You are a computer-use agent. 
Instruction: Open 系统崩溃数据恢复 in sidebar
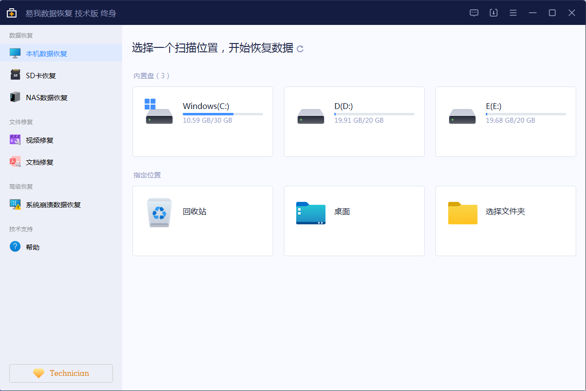point(53,204)
